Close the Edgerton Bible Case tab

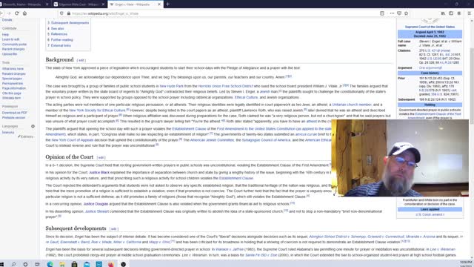(x=103, y=4)
